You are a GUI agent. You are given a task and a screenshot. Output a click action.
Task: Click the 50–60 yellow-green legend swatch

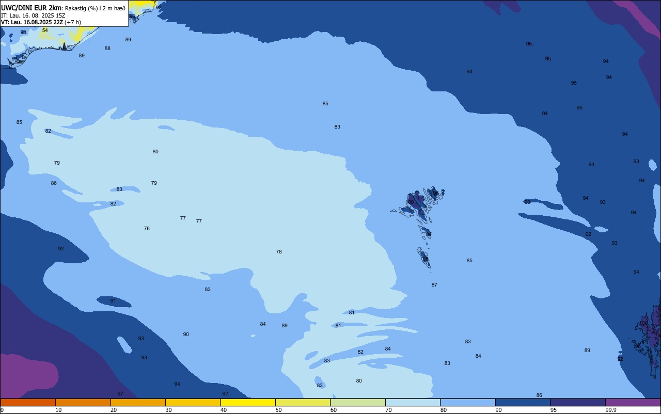(303, 402)
